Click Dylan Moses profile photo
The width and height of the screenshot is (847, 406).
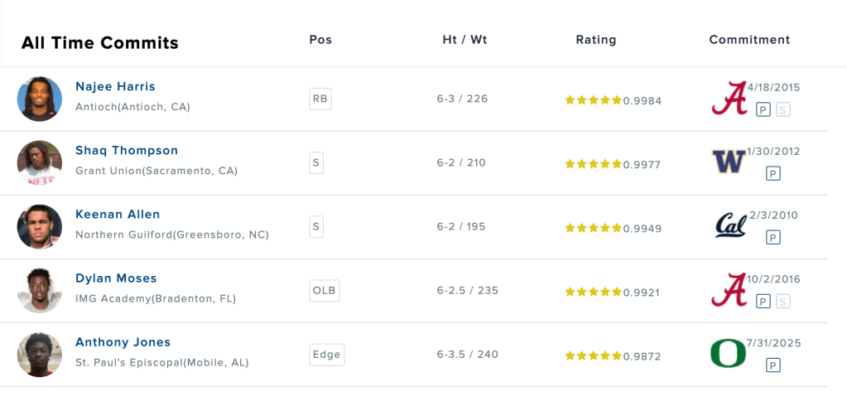pyautogui.click(x=40, y=290)
